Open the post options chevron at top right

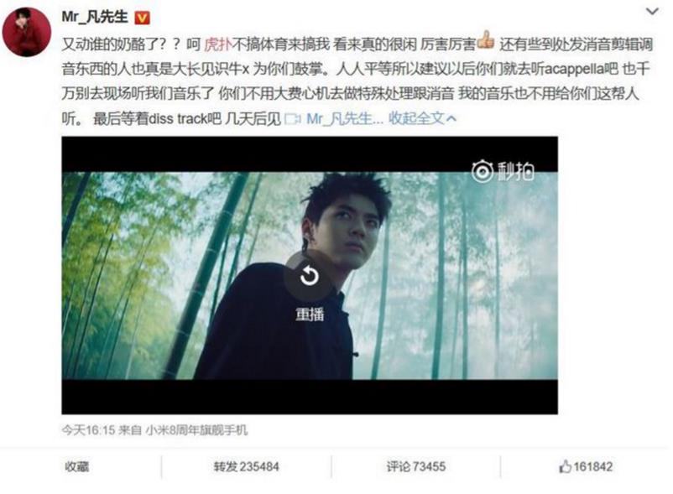[652, 12]
